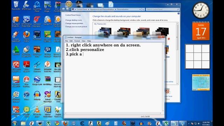Click the Audacity headphones icon on taskbar
The height and width of the screenshot is (126, 224).
pyautogui.click(x=141, y=123)
